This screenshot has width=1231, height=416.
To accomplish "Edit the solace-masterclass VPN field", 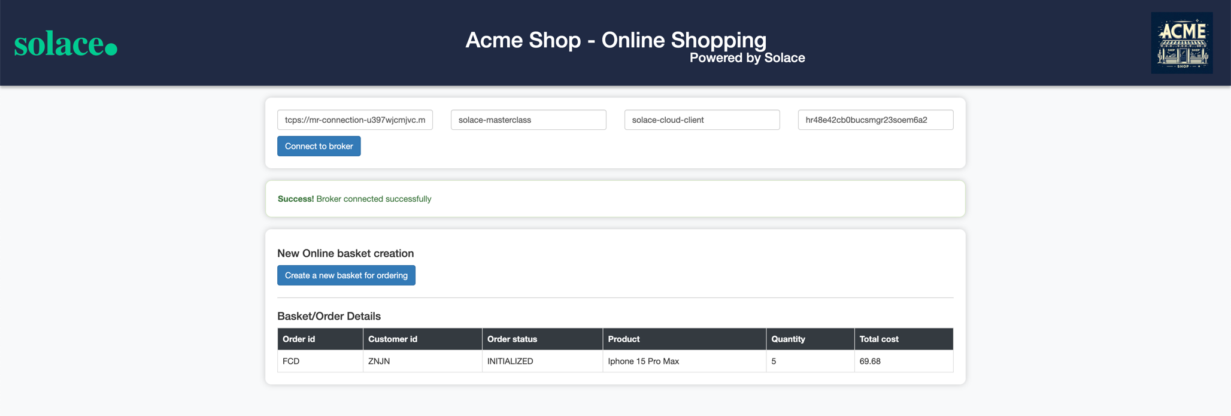I will [528, 120].
